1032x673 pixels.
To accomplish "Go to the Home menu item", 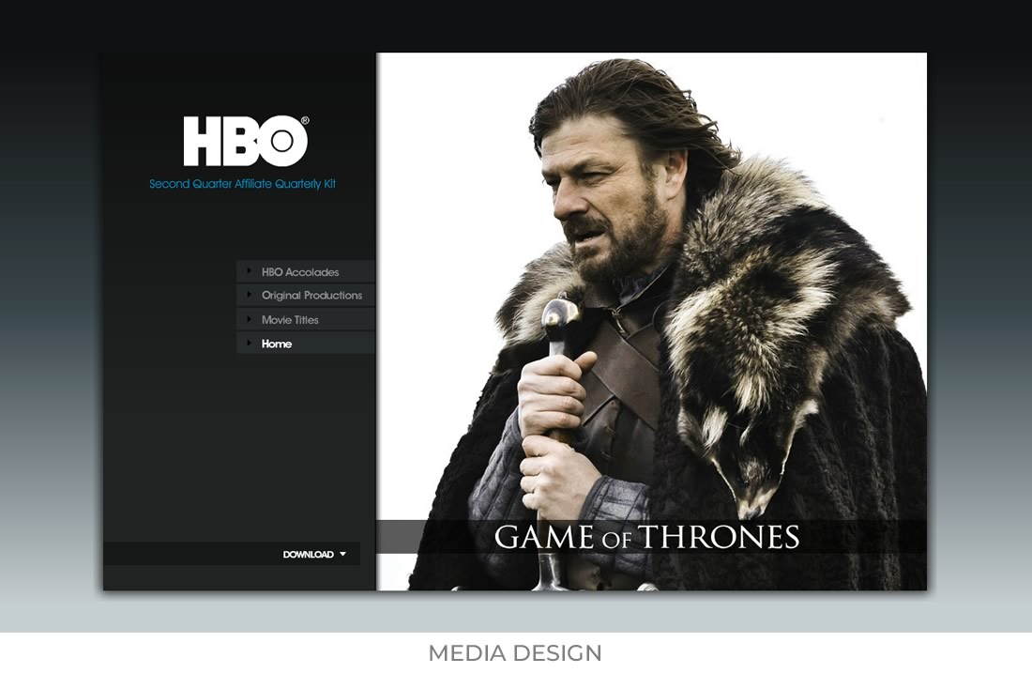I will 306,344.
